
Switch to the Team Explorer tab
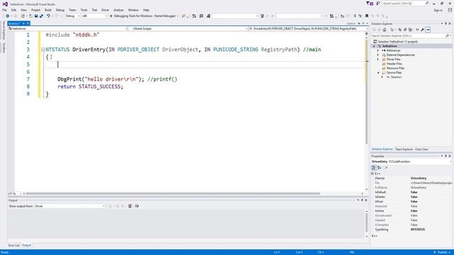[404, 149]
